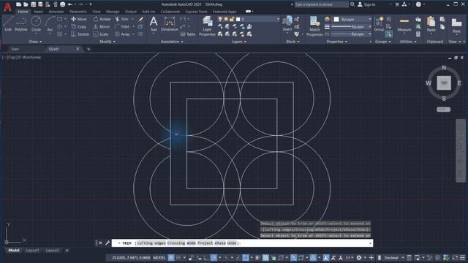Add a new layout with plus button
The image size is (468, 263).
(x=67, y=251)
